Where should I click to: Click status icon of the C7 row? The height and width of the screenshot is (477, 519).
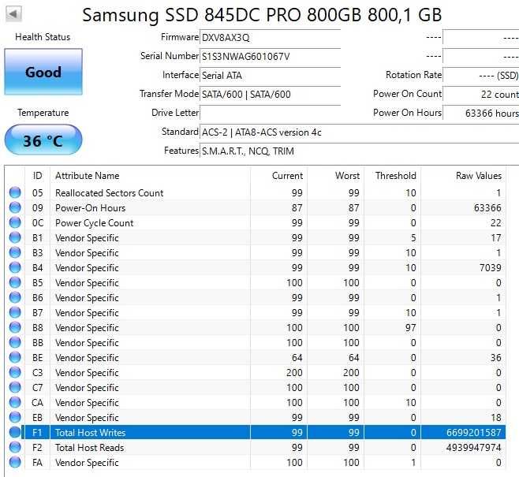coord(15,387)
